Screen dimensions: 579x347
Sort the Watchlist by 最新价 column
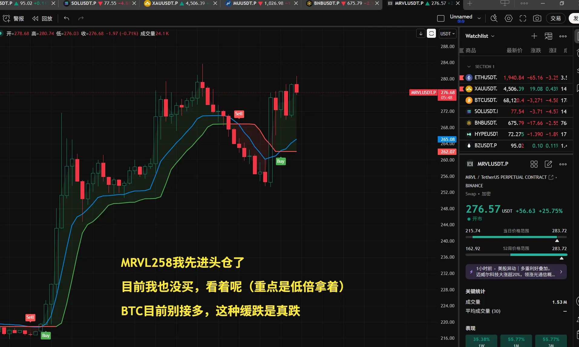[514, 51]
